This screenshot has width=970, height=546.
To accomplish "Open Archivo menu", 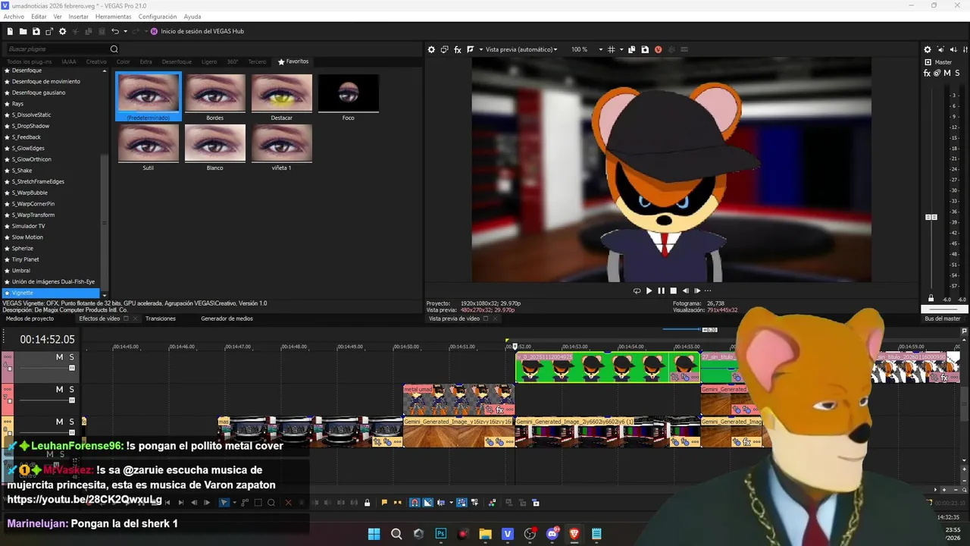I will tap(14, 17).
